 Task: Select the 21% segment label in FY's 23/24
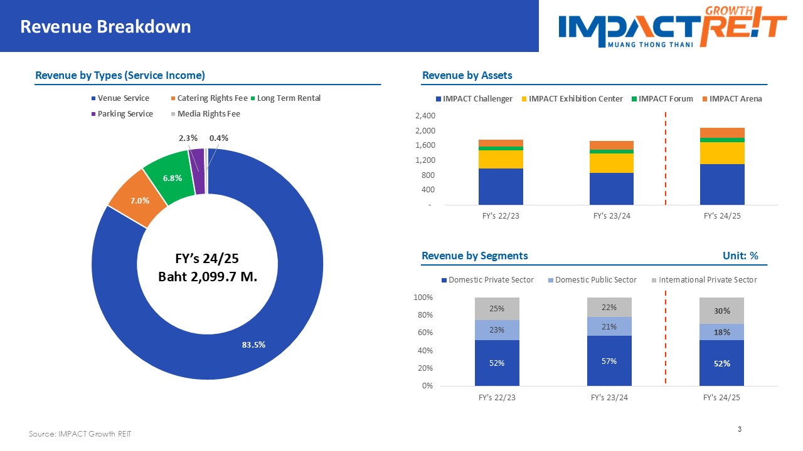[x=609, y=326]
